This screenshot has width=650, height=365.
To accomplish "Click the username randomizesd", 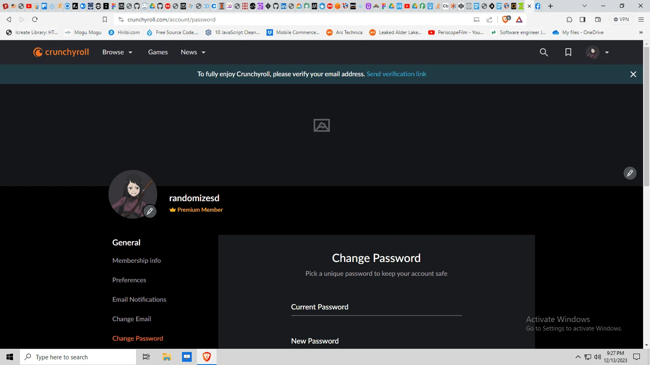I will point(194,198).
